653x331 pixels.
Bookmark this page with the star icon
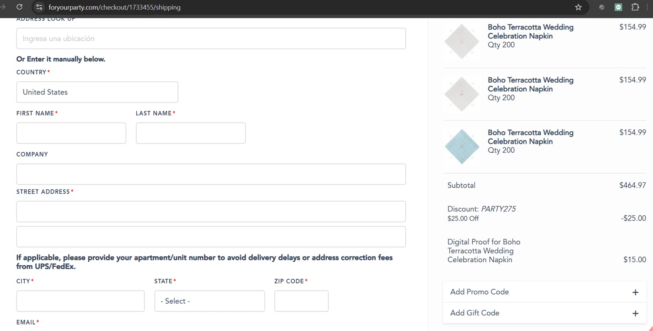click(x=578, y=7)
